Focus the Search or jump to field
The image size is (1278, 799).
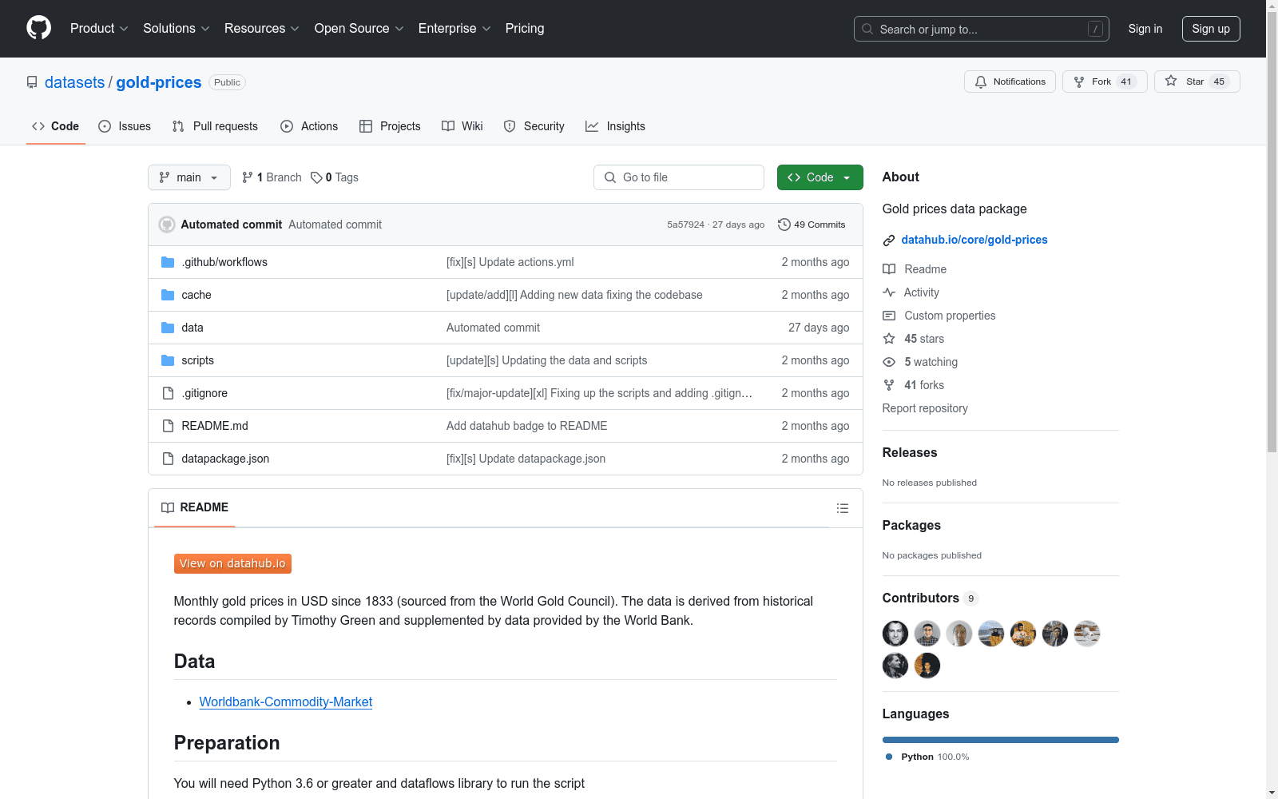coord(982,29)
